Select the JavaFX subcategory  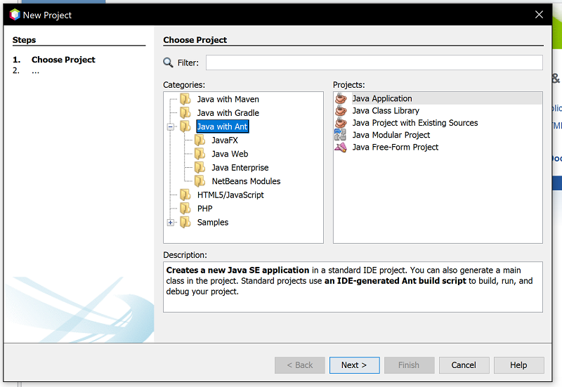point(225,140)
